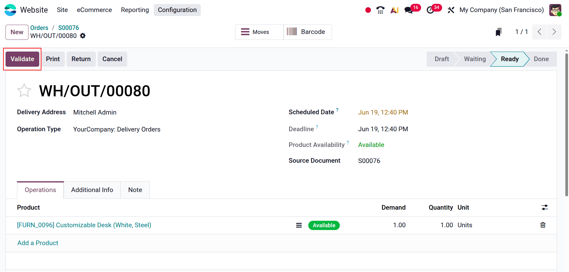The image size is (569, 272).
Task: Switch to the Note tab
Action: (x=135, y=190)
